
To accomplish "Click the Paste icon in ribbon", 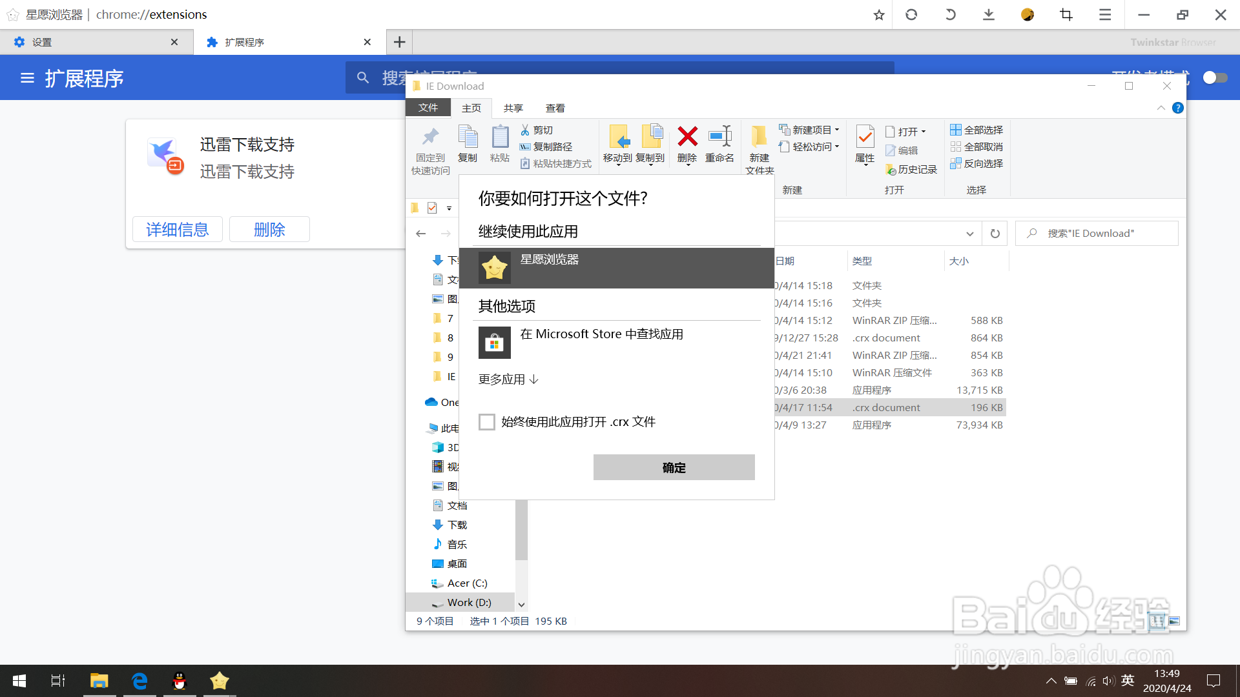I will pyautogui.click(x=500, y=137).
